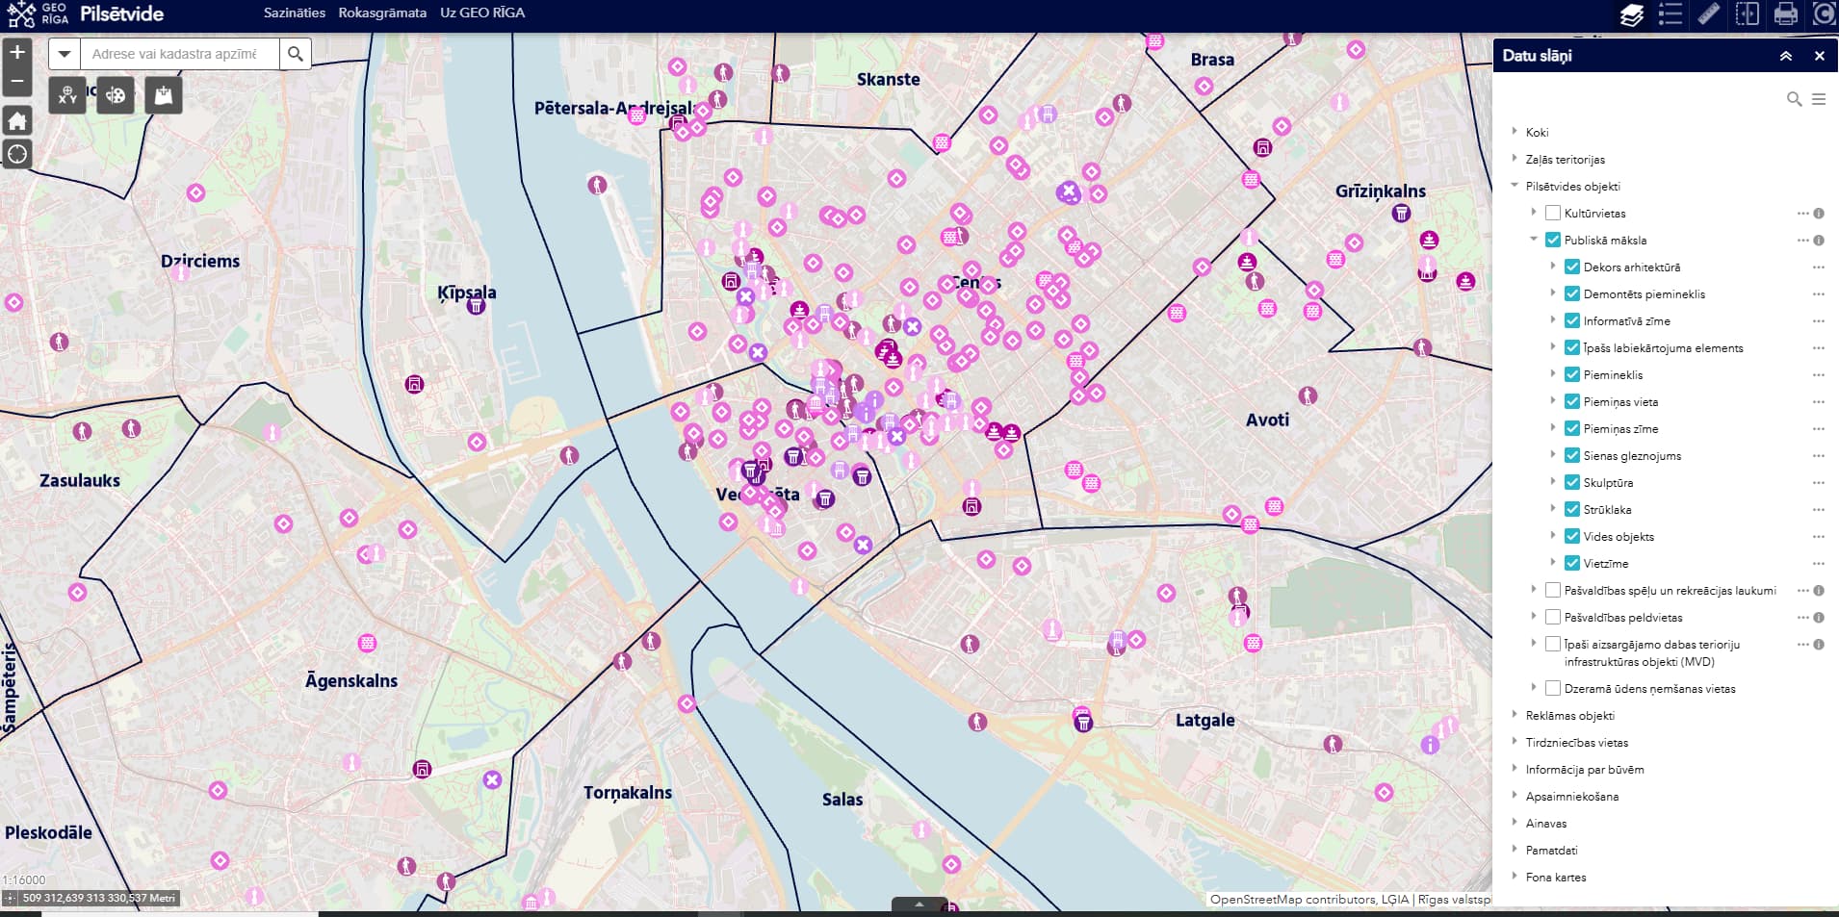Image resolution: width=1839 pixels, height=917 pixels.
Task: Open the print tool in header
Action: tap(1786, 13)
